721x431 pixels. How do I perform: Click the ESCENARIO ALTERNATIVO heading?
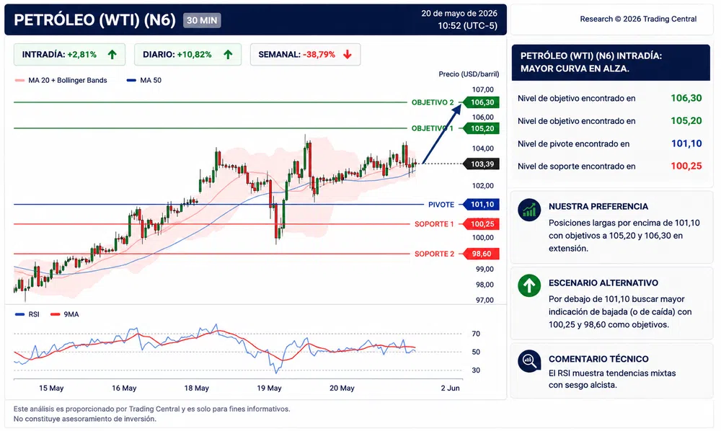pyautogui.click(x=603, y=283)
